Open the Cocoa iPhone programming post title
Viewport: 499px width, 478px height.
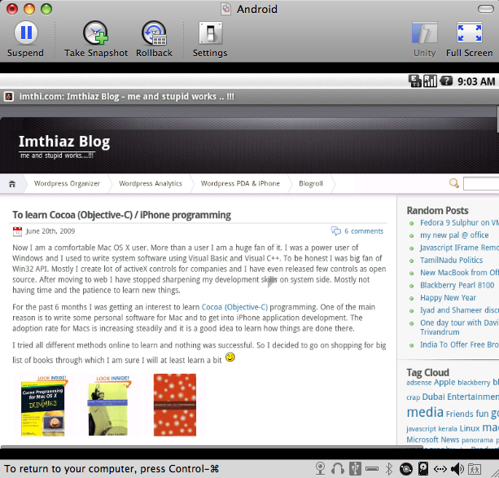[x=121, y=215]
